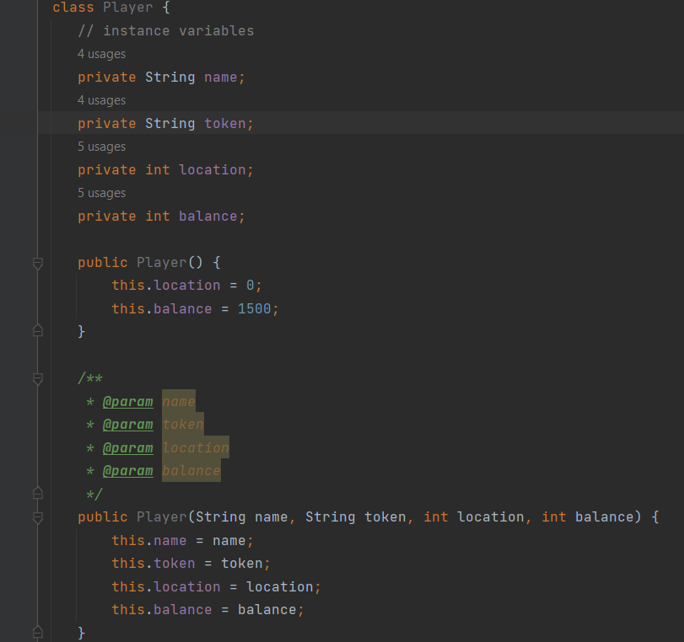Image resolution: width=684 pixels, height=642 pixels.
Task: Follow the @param balance Javadoc link
Action: point(128,470)
